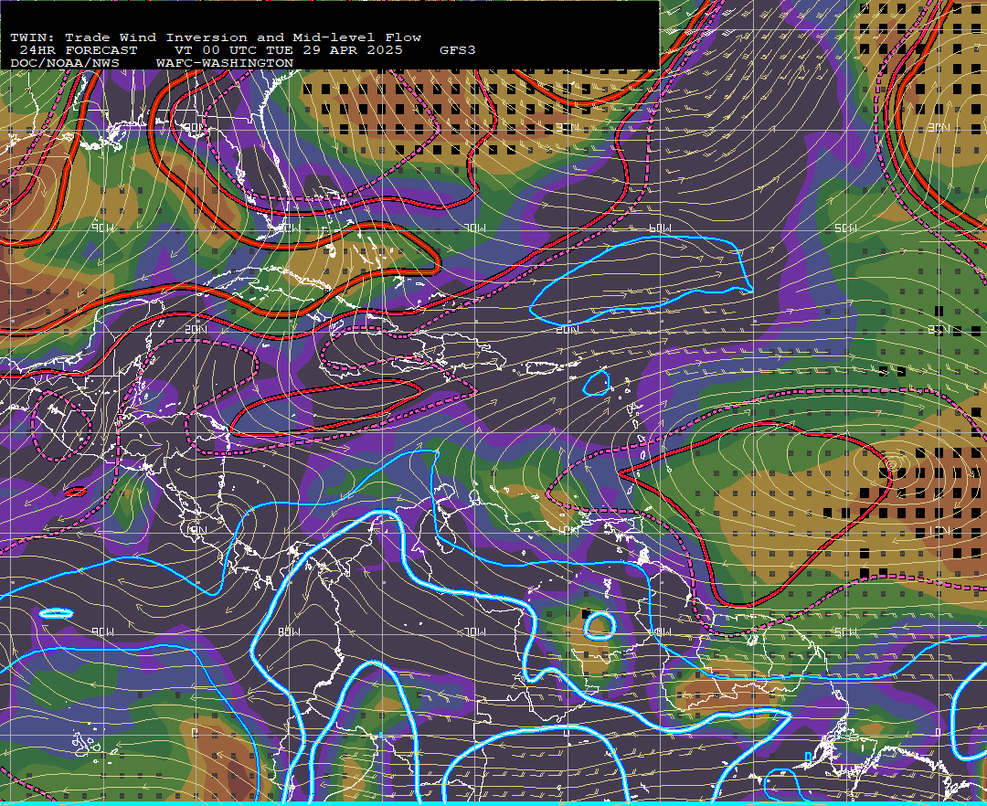This screenshot has width=987, height=806.
Task: Click the "WAFC-WASHINGTON" header text
Action: pyautogui.click(x=225, y=64)
